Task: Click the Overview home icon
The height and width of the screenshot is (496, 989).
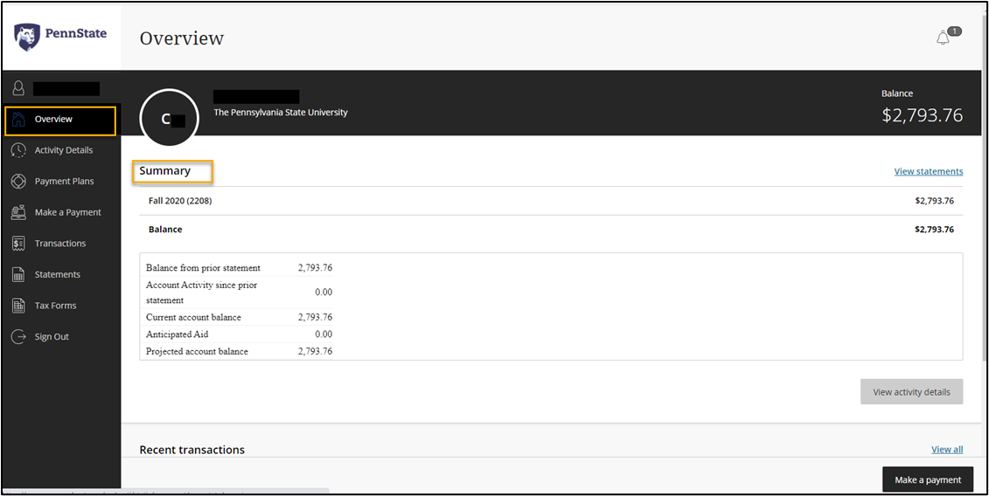Action: 18,120
